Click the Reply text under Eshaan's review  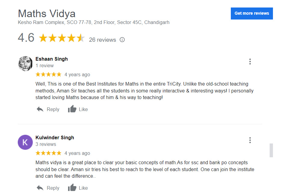[53, 110]
